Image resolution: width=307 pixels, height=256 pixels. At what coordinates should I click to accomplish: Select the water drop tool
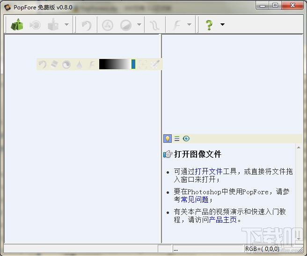click(79, 65)
